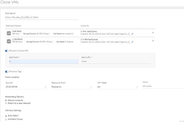
Task: Remove rhel-test1 from selected objects
Action: [153, 33]
